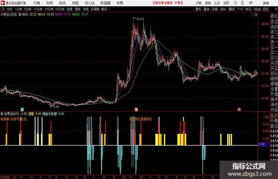Screen dimensions: 278x179
Task: Click the 遇顶: 0.00 indicator value
Action: tap(35, 114)
